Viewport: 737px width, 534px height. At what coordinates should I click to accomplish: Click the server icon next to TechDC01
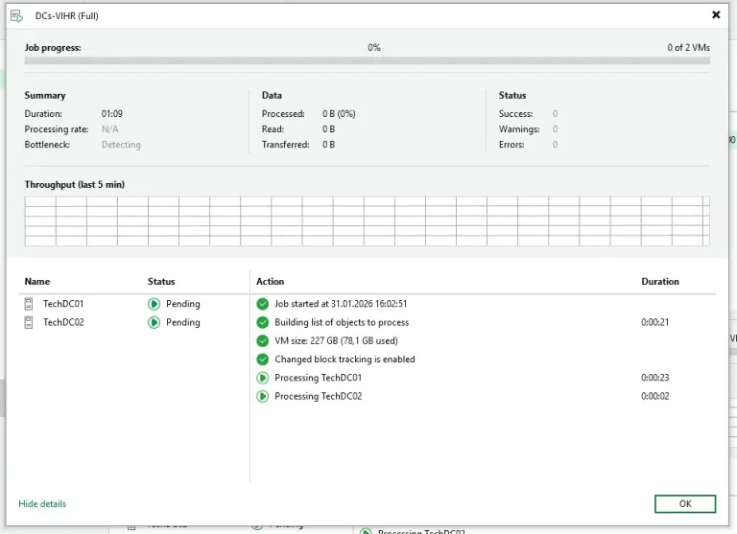click(x=29, y=304)
